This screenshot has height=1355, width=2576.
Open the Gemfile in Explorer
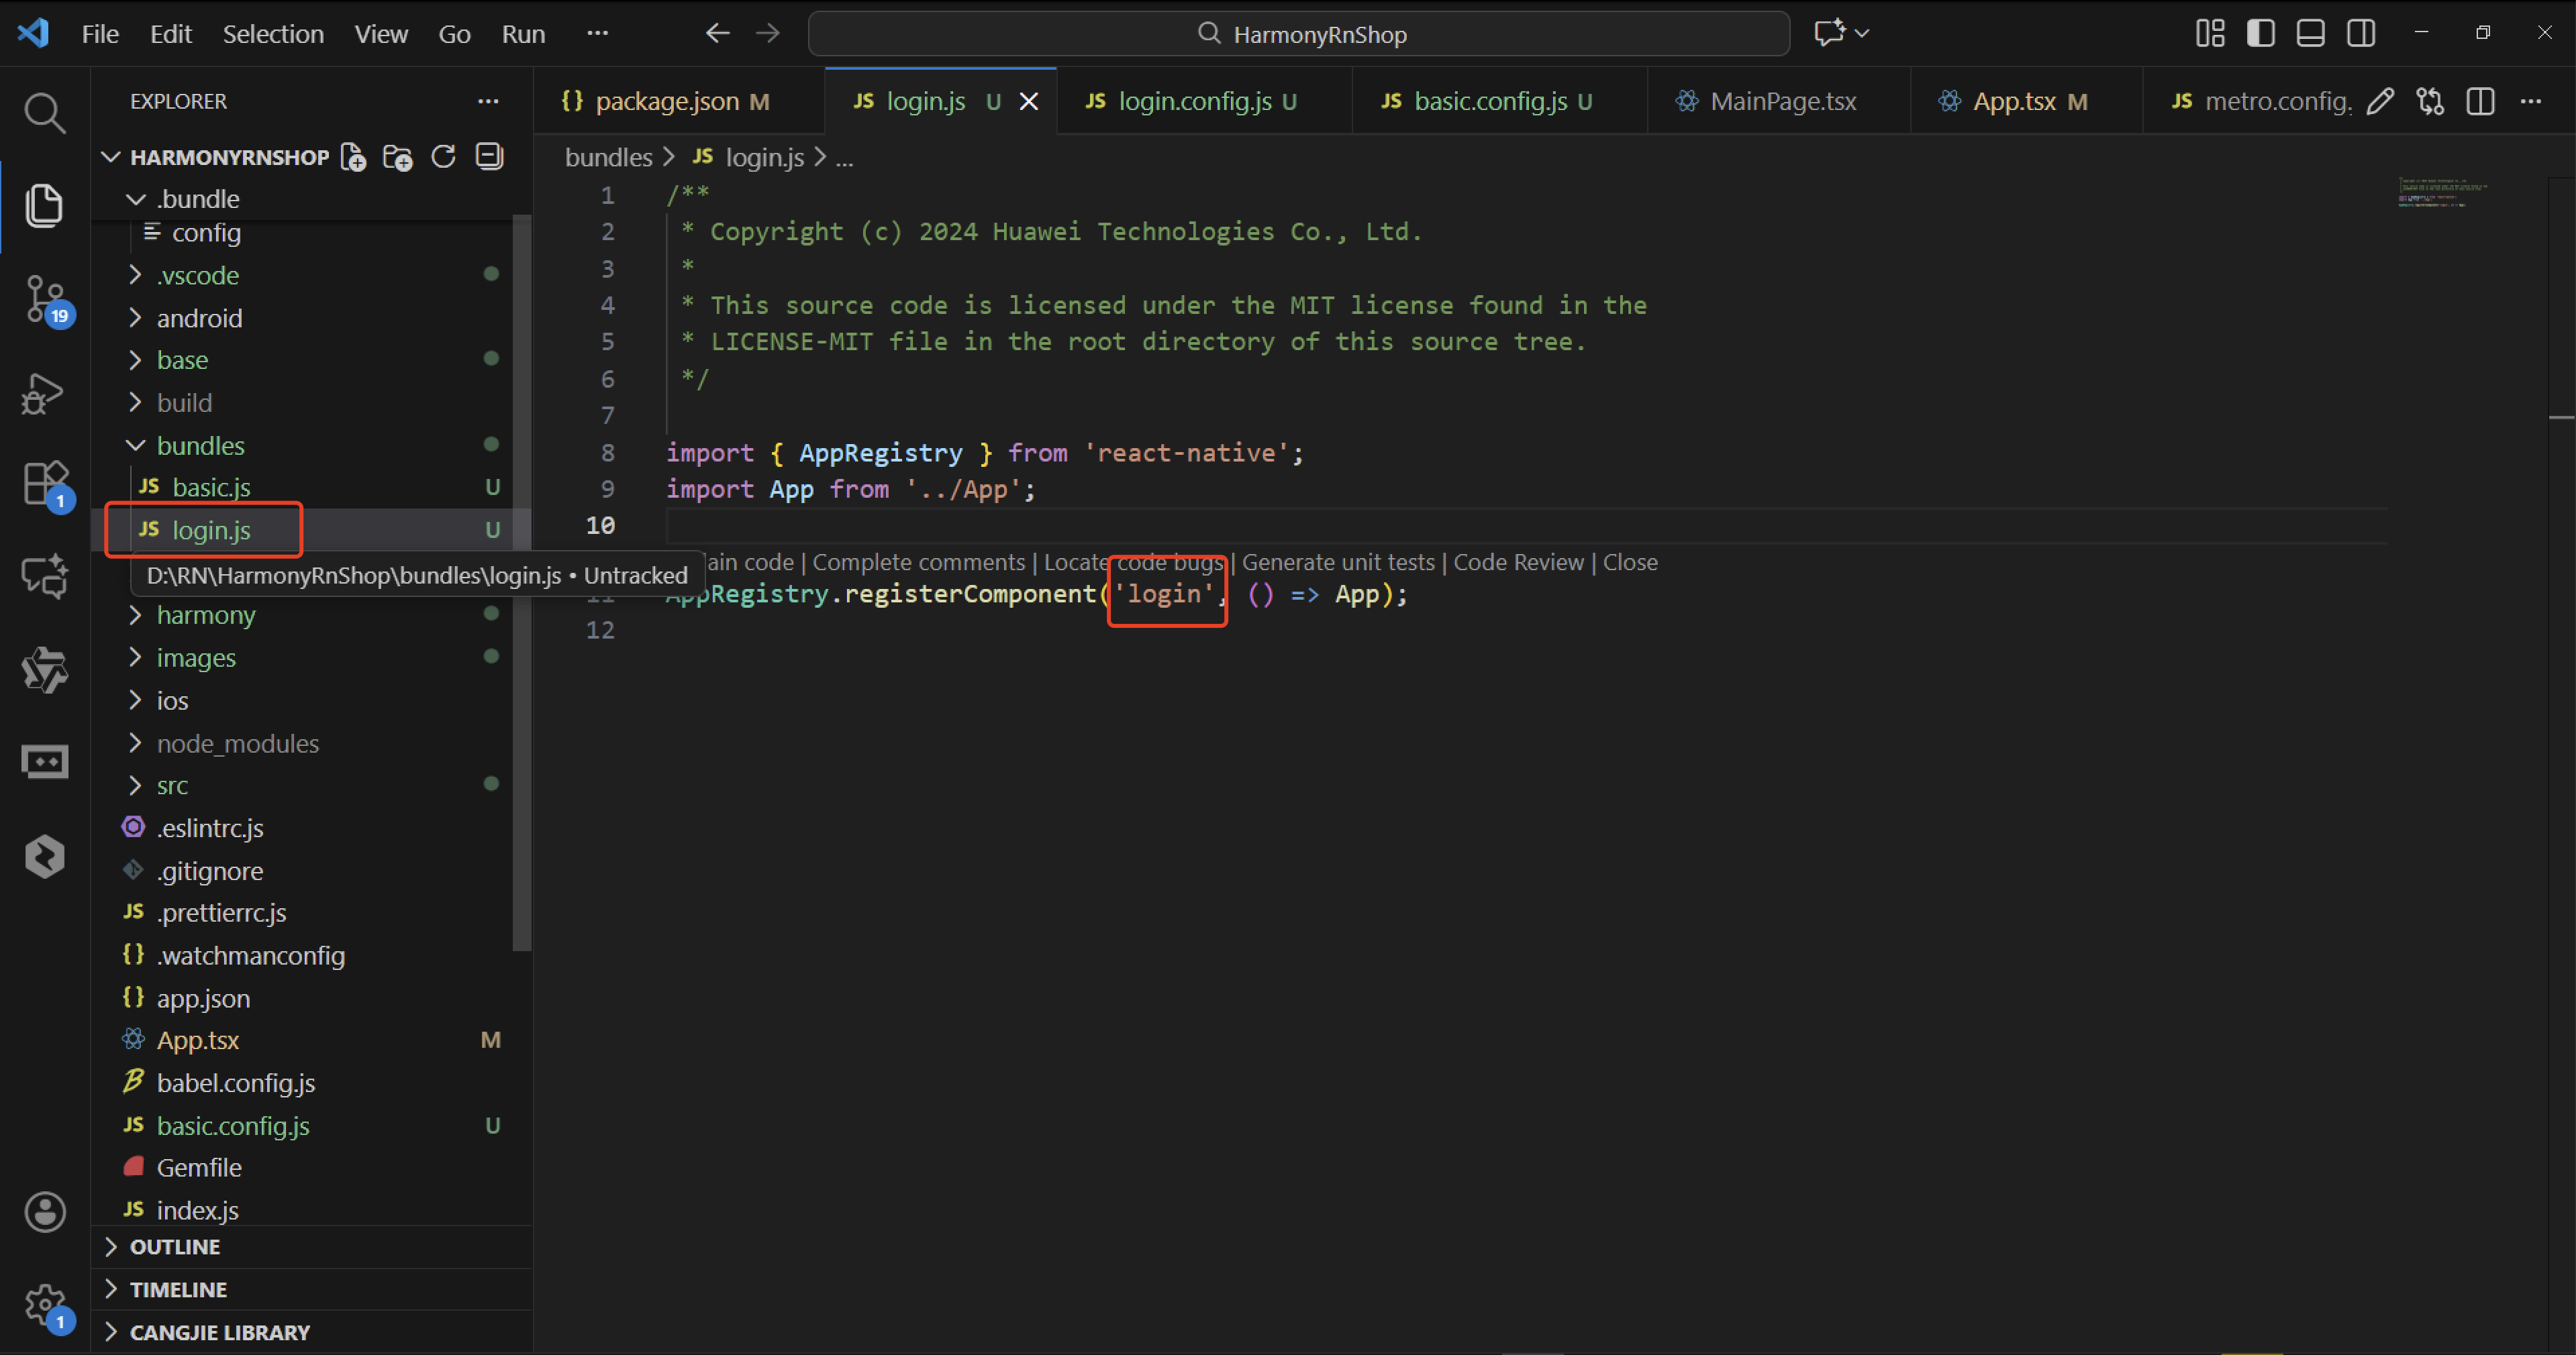[198, 1167]
